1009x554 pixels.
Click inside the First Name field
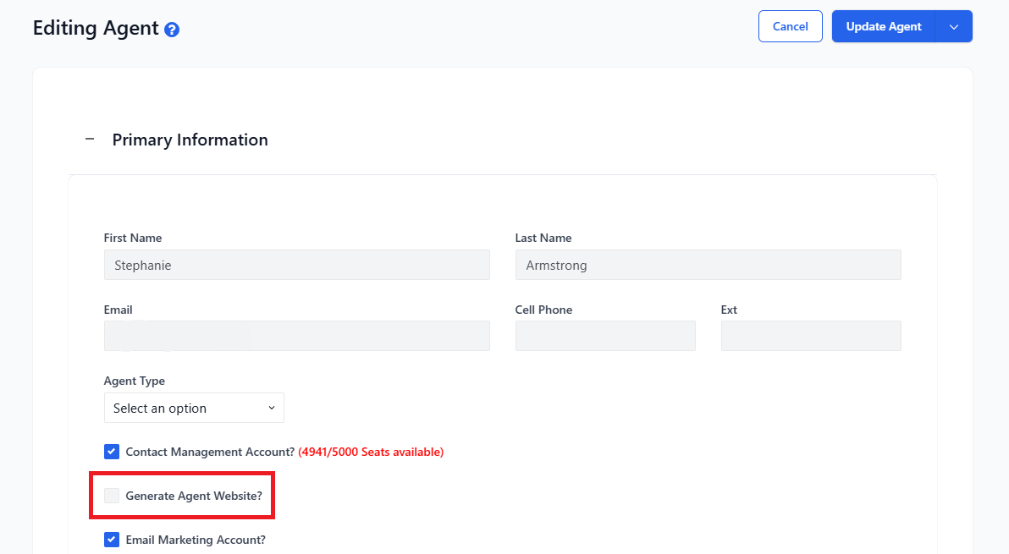[x=296, y=265]
